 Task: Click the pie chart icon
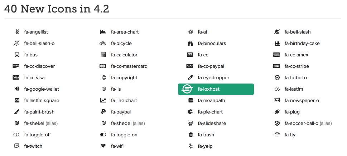[190, 112]
